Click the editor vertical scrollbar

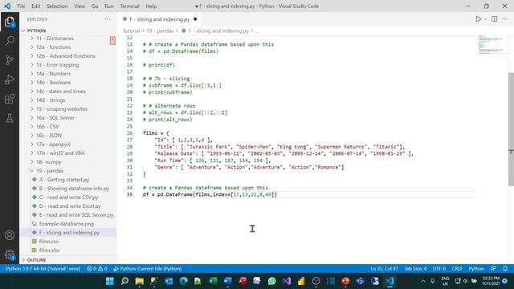point(511,129)
